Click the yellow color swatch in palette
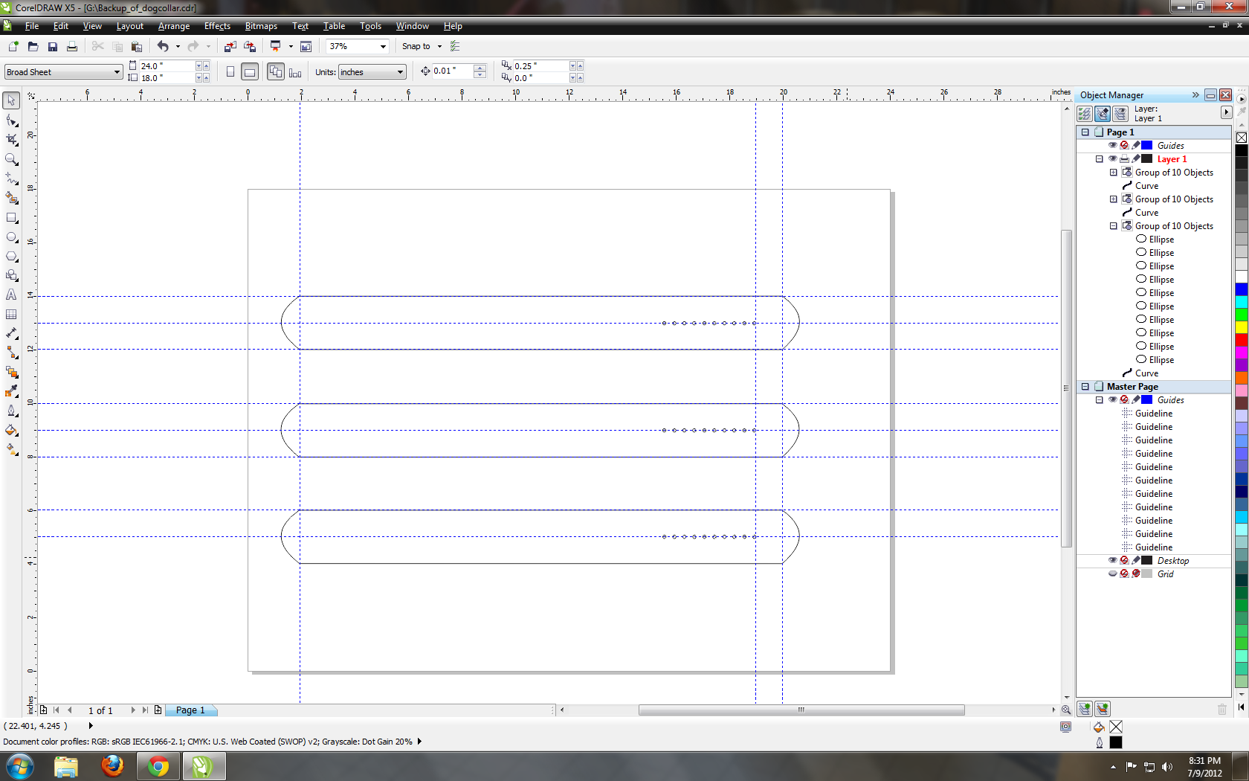 [x=1242, y=327]
